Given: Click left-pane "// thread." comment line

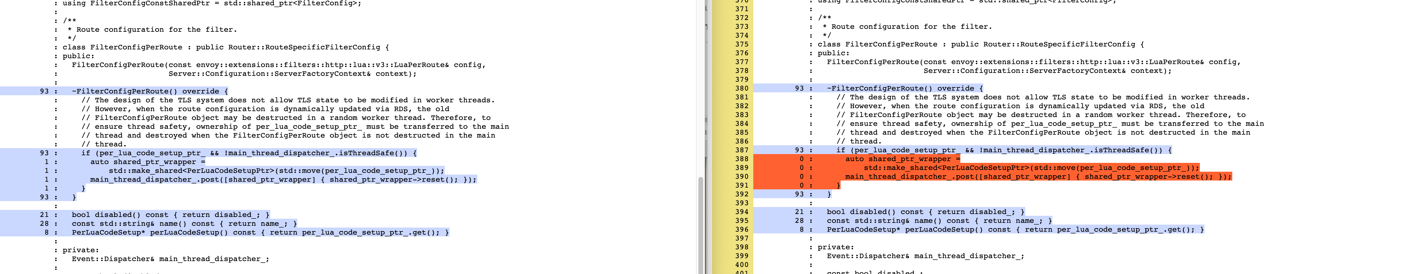Looking at the screenshot, I should tap(104, 144).
